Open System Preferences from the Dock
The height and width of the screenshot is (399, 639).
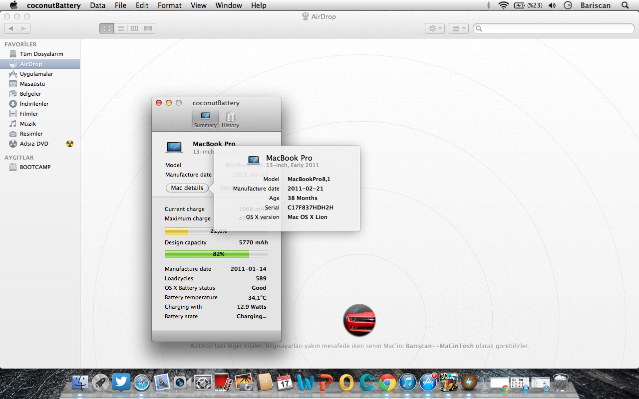coord(203,383)
